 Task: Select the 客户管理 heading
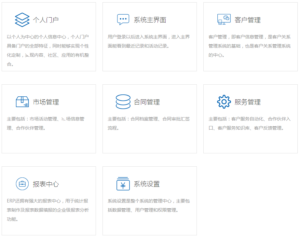point(248,20)
